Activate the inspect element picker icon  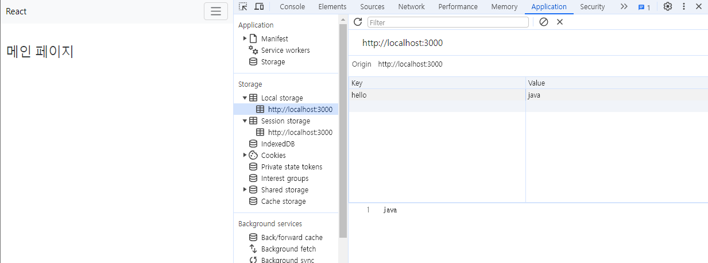click(243, 7)
